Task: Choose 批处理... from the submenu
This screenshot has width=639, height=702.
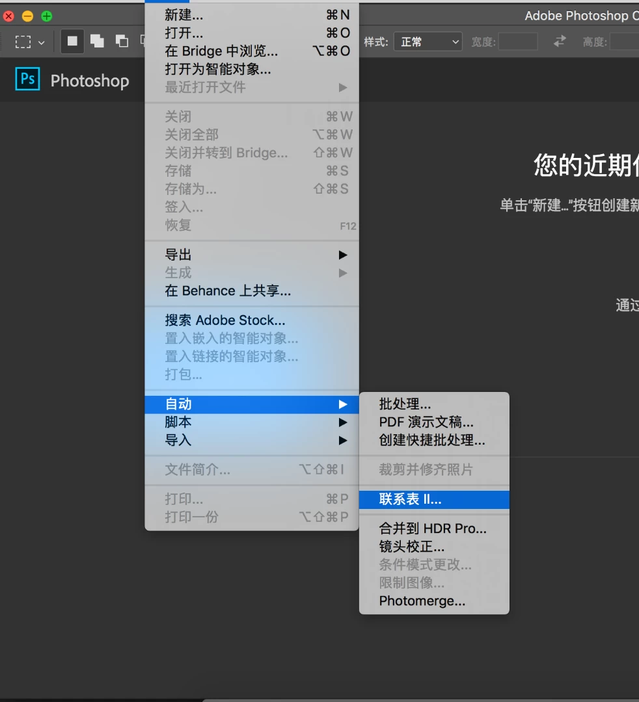Action: (434, 404)
